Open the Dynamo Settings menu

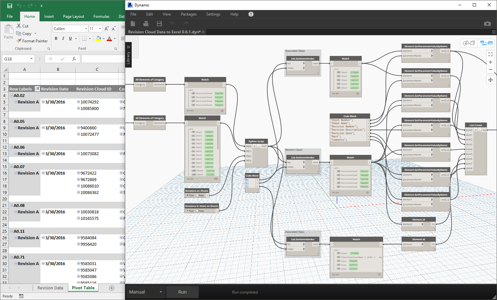(213, 14)
